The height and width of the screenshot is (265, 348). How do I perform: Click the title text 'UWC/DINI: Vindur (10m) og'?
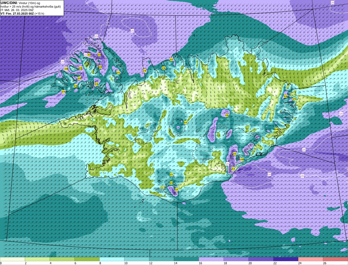tap(20, 3)
